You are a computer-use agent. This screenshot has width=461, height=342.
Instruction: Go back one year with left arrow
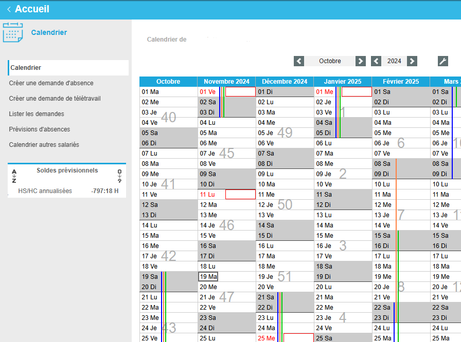pos(376,61)
